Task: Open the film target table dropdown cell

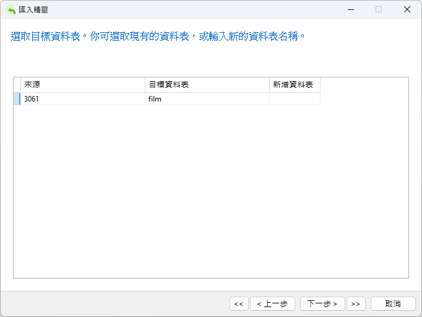Action: tap(207, 99)
